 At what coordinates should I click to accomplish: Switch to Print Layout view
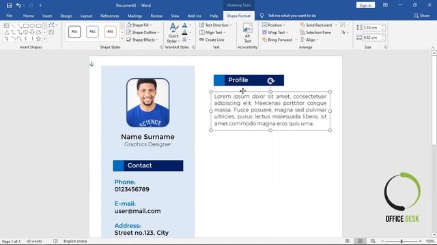tap(360, 241)
